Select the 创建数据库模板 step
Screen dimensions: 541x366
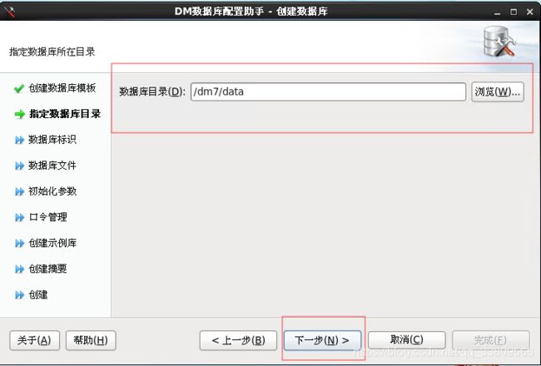(62, 88)
